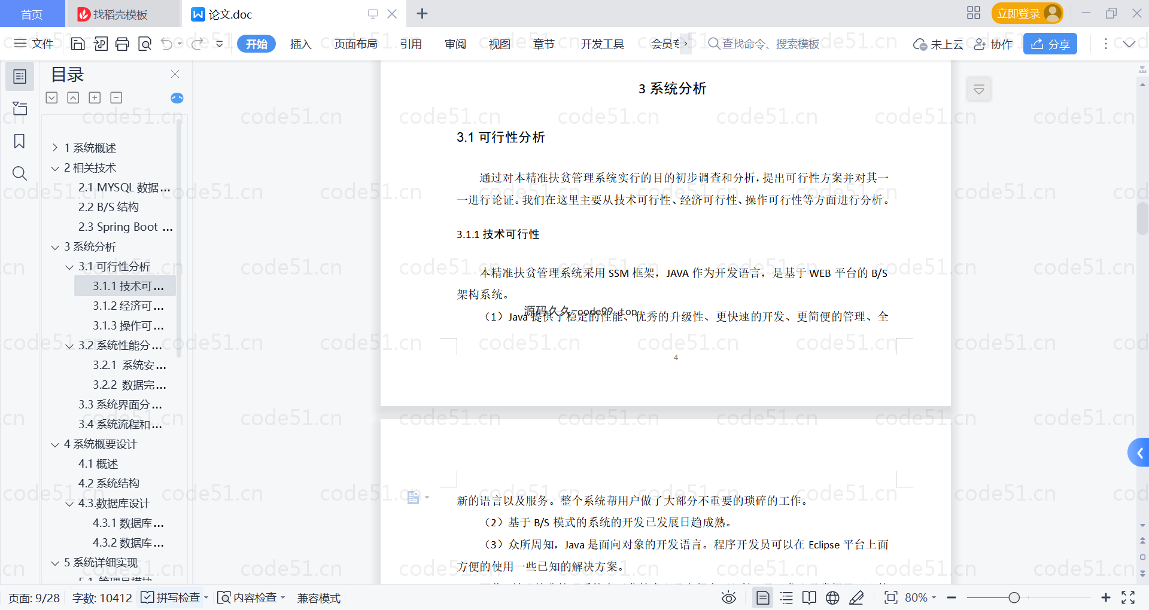Open the search icon in left sidebar

click(19, 173)
